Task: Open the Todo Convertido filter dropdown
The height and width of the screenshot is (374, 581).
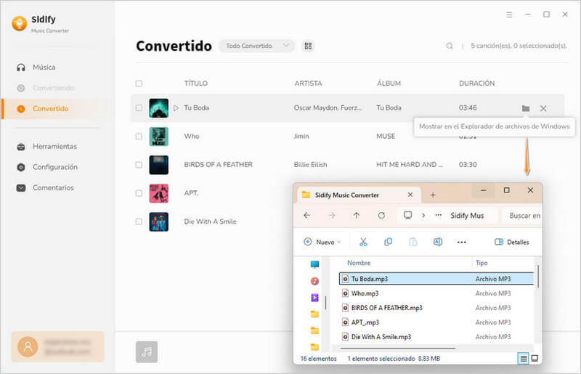Action: click(x=257, y=46)
